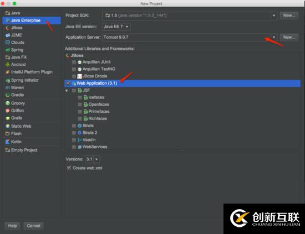
Task: Uncheck the Web Application (3.1) checkbox
Action: point(68,83)
